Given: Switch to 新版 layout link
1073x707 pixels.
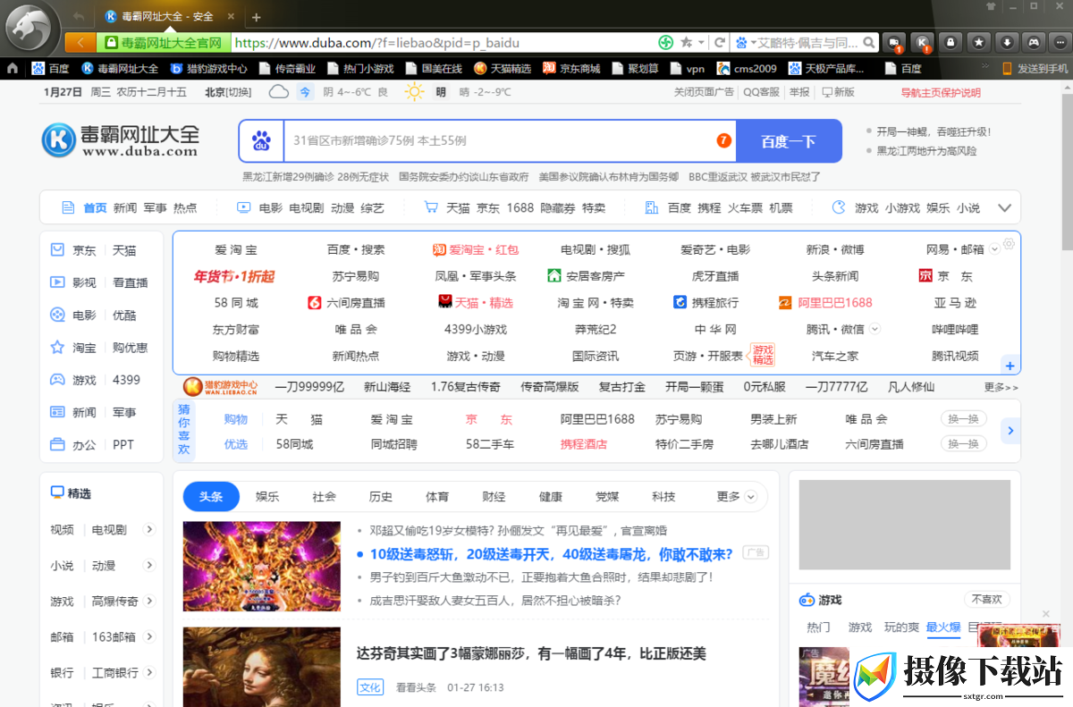Looking at the screenshot, I should [838, 92].
